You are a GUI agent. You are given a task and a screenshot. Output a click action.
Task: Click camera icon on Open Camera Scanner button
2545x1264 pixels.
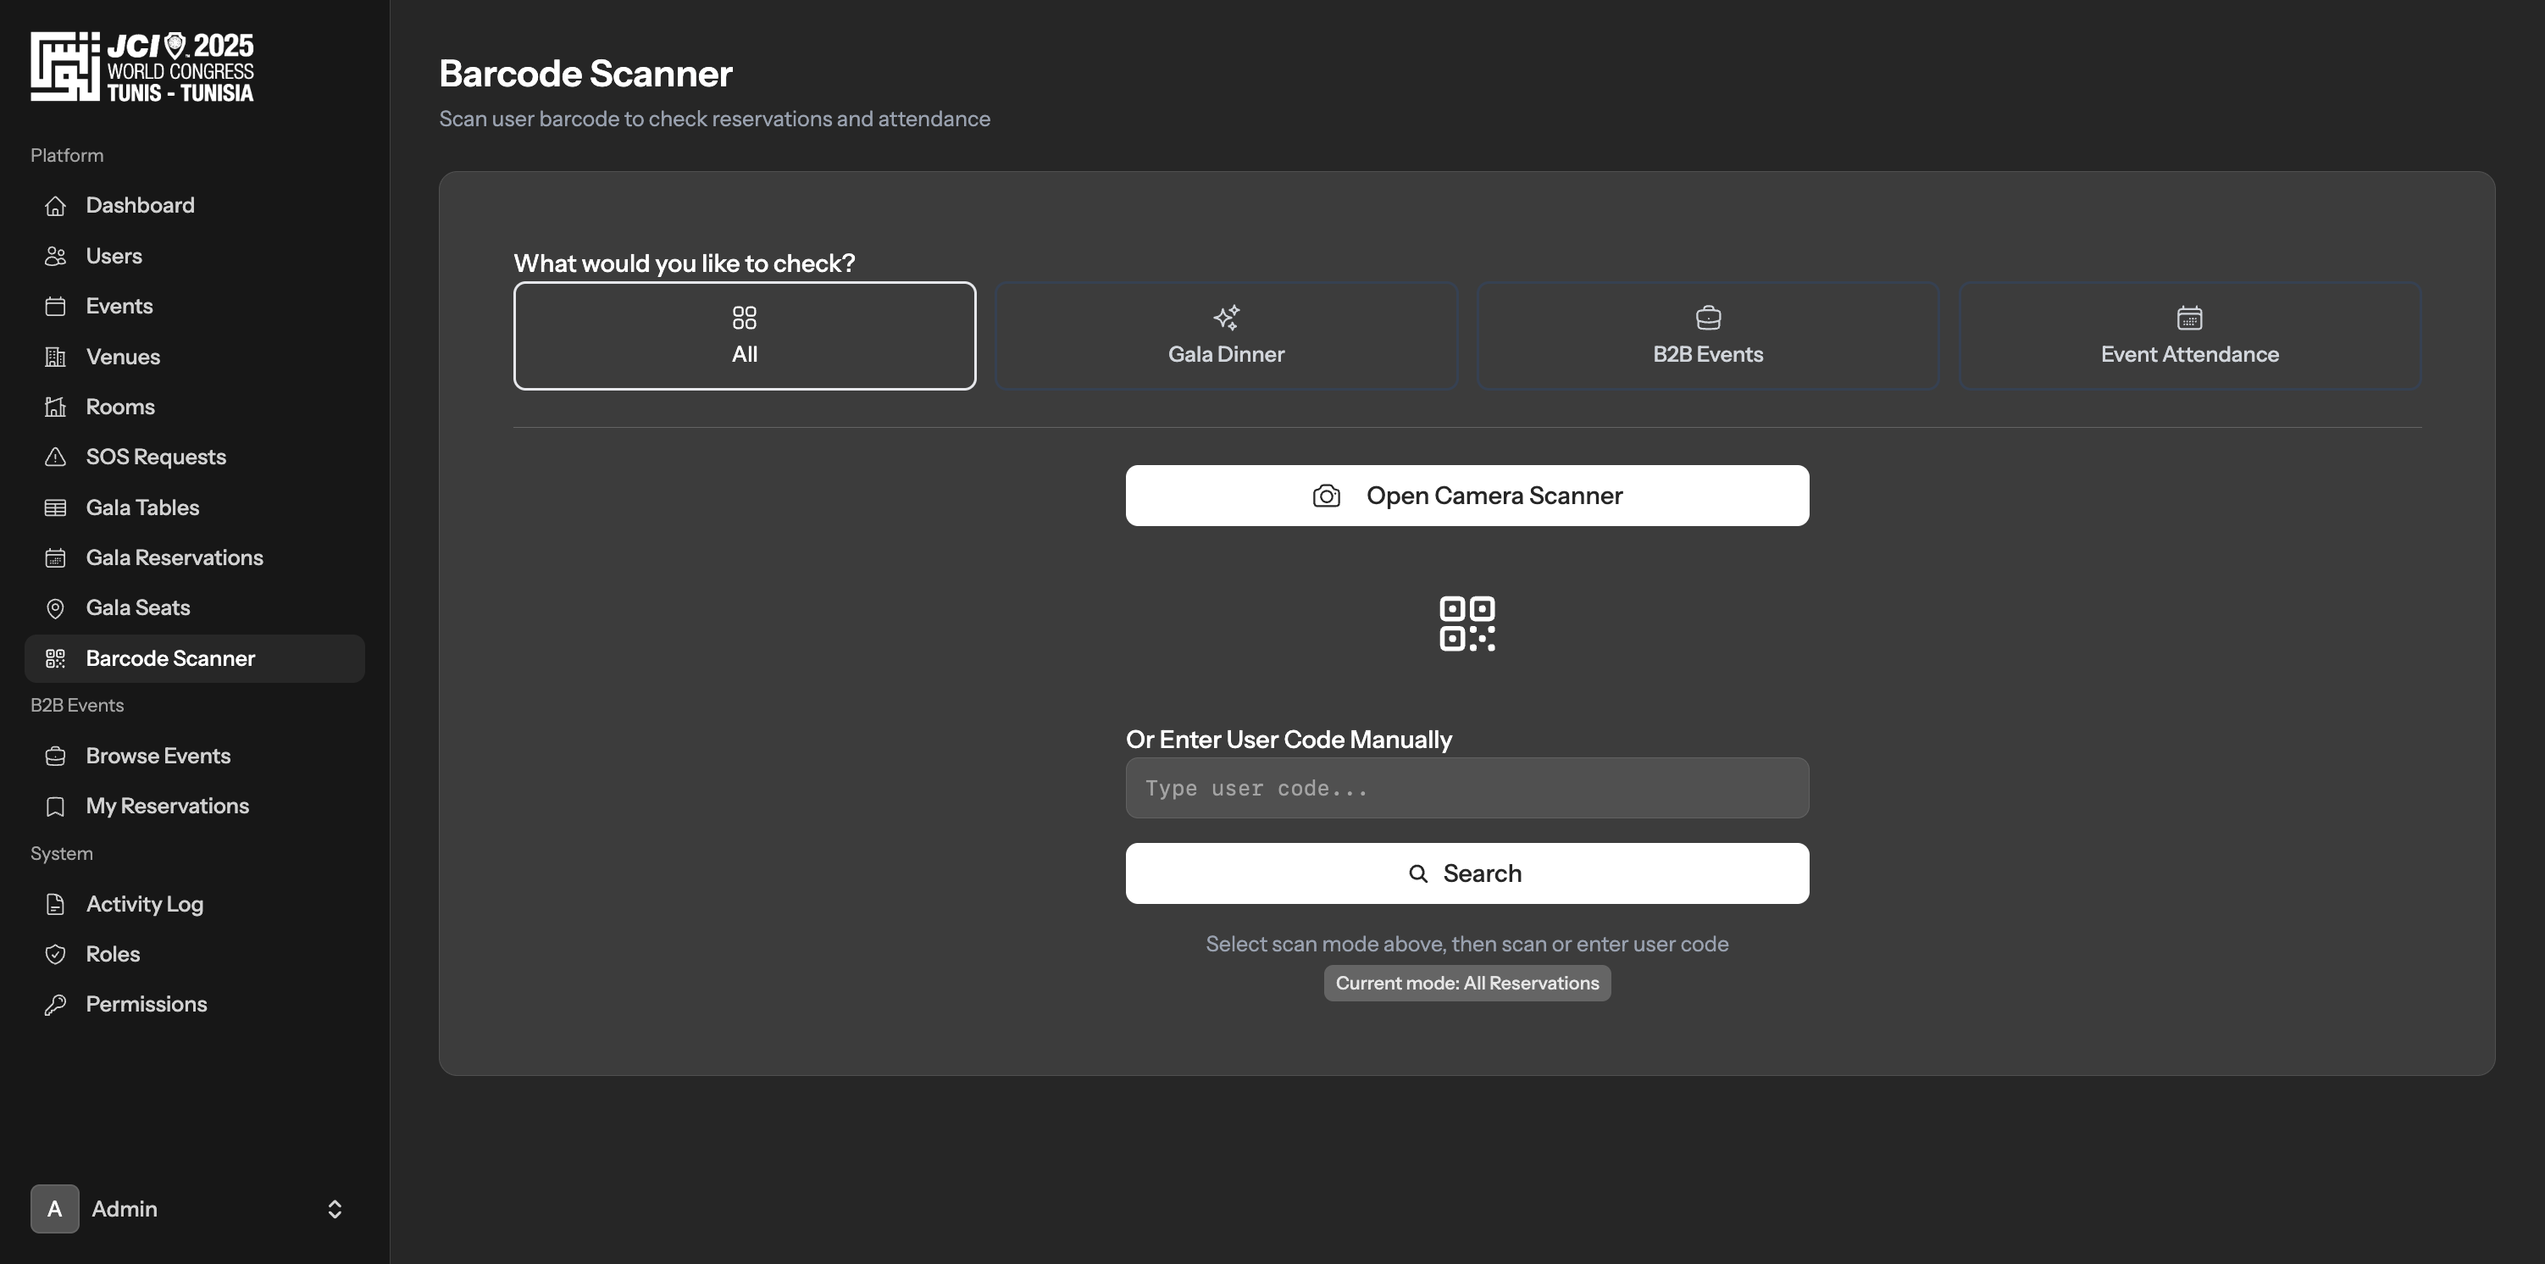pos(1326,496)
